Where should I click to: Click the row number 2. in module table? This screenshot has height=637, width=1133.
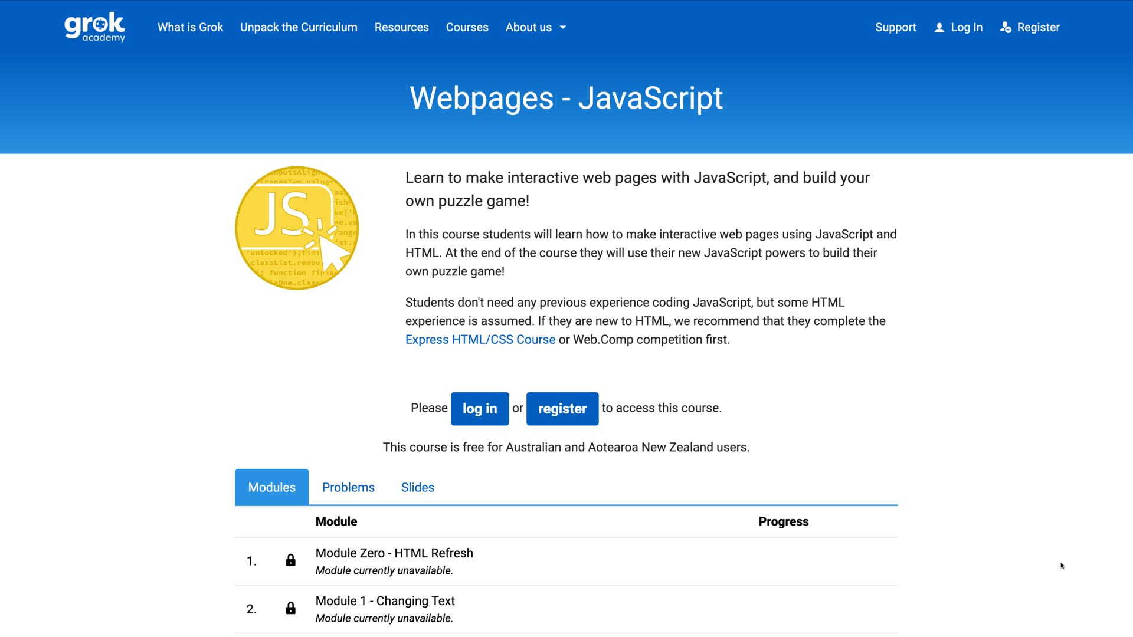point(251,609)
